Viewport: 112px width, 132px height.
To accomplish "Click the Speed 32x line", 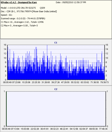I will click(6, 15).
